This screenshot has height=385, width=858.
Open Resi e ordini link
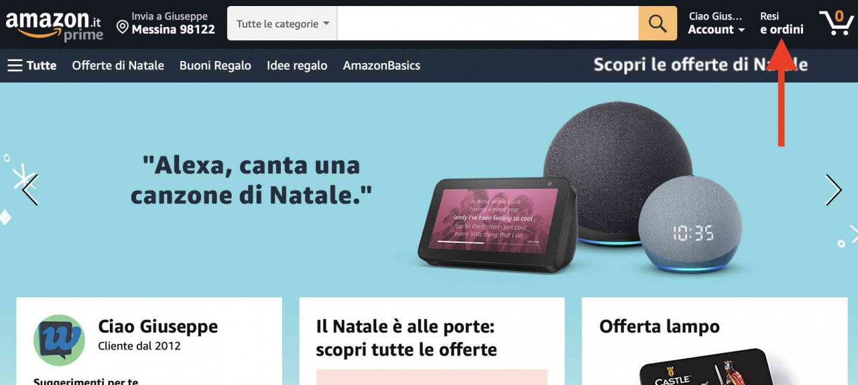point(782,23)
